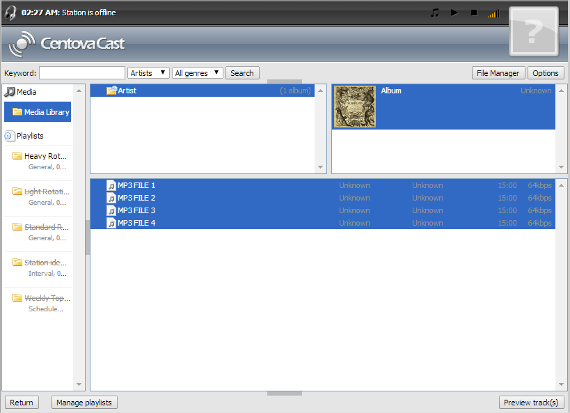
Task: Select the Artist row in artists list
Action: [x=202, y=91]
